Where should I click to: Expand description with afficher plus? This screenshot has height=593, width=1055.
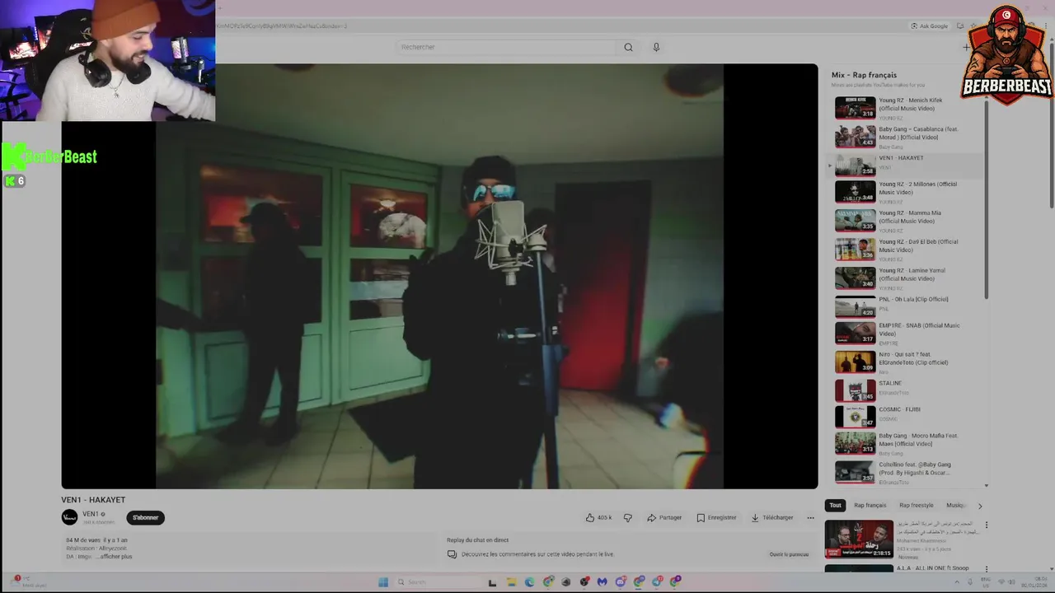[116, 557]
